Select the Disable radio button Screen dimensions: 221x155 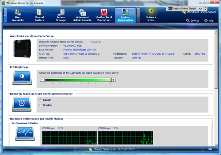coord(41,105)
